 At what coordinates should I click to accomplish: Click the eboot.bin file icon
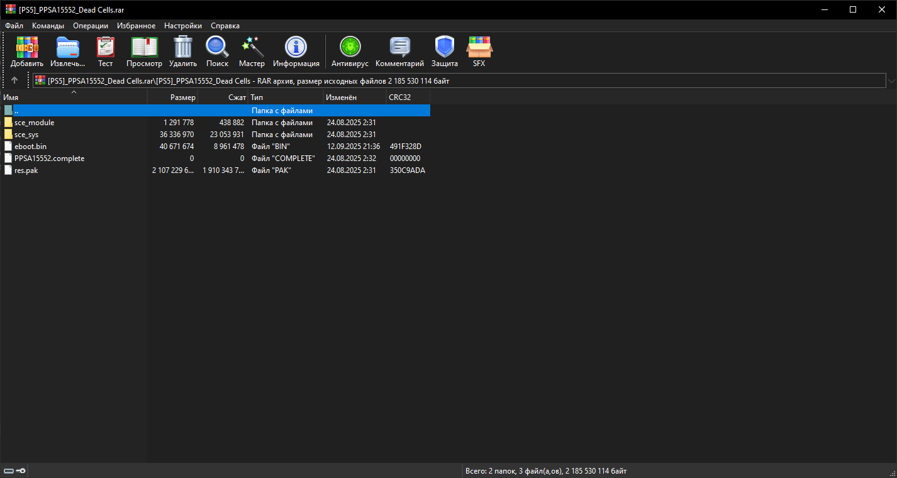[x=8, y=147]
